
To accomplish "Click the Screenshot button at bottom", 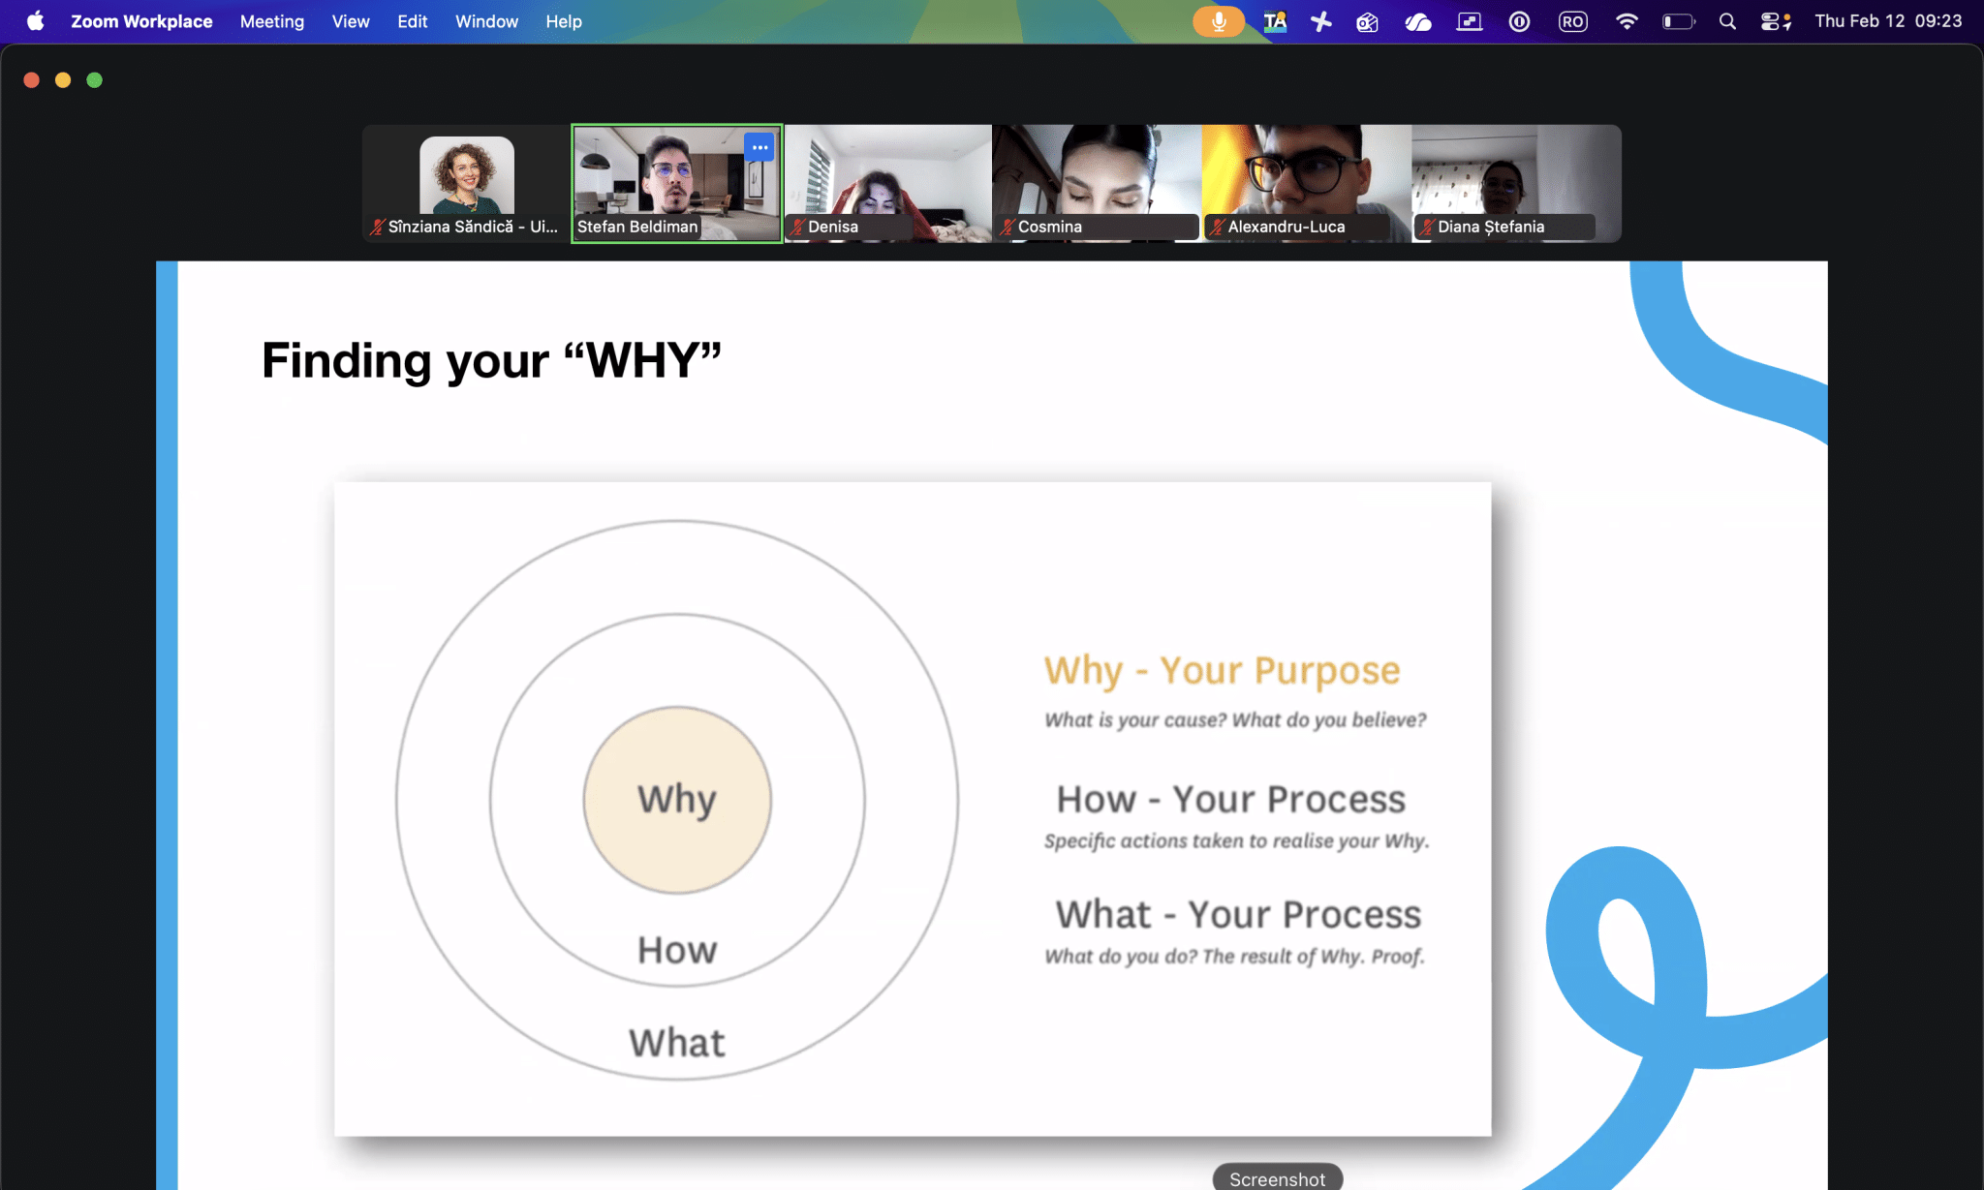I will (1277, 1178).
